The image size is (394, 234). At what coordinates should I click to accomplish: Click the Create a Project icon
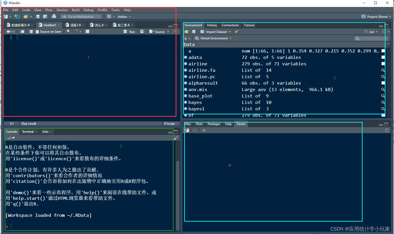[17, 16]
